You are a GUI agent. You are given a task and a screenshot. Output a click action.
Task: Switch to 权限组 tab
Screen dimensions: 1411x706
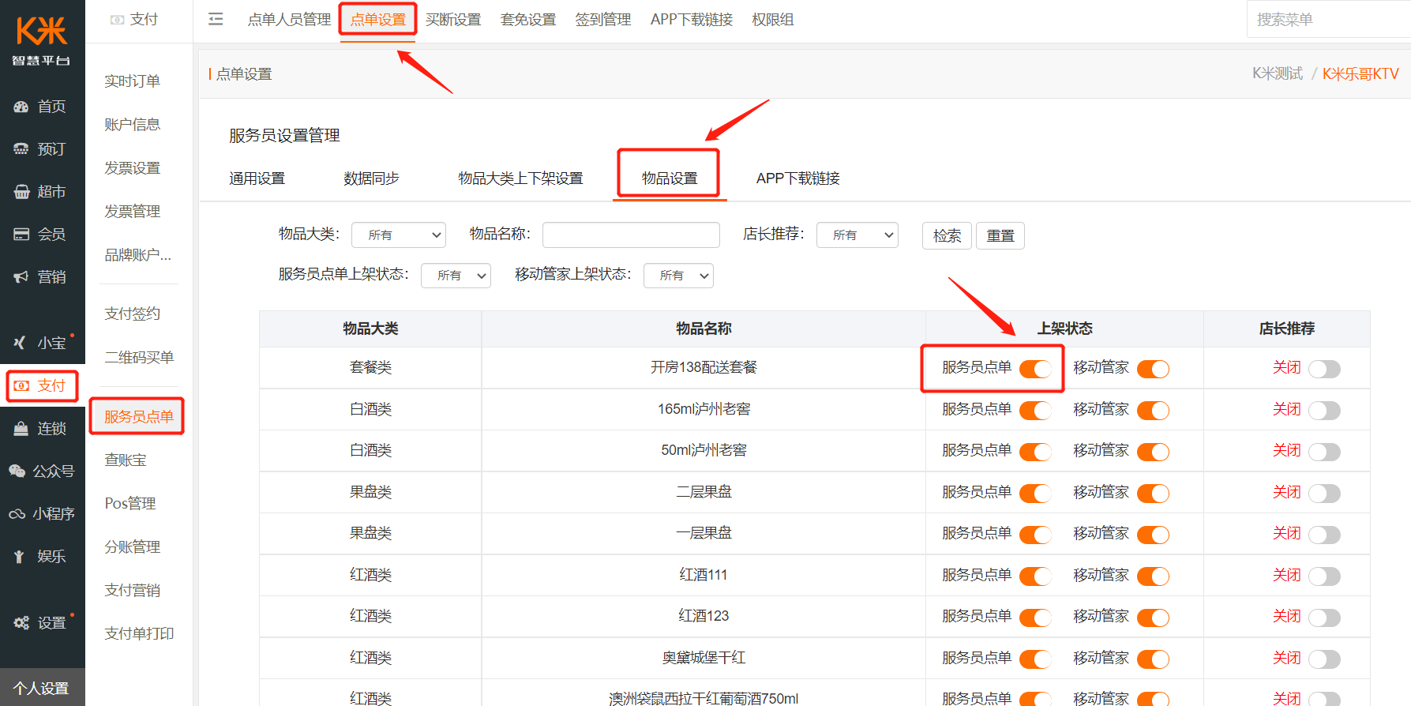tap(773, 20)
